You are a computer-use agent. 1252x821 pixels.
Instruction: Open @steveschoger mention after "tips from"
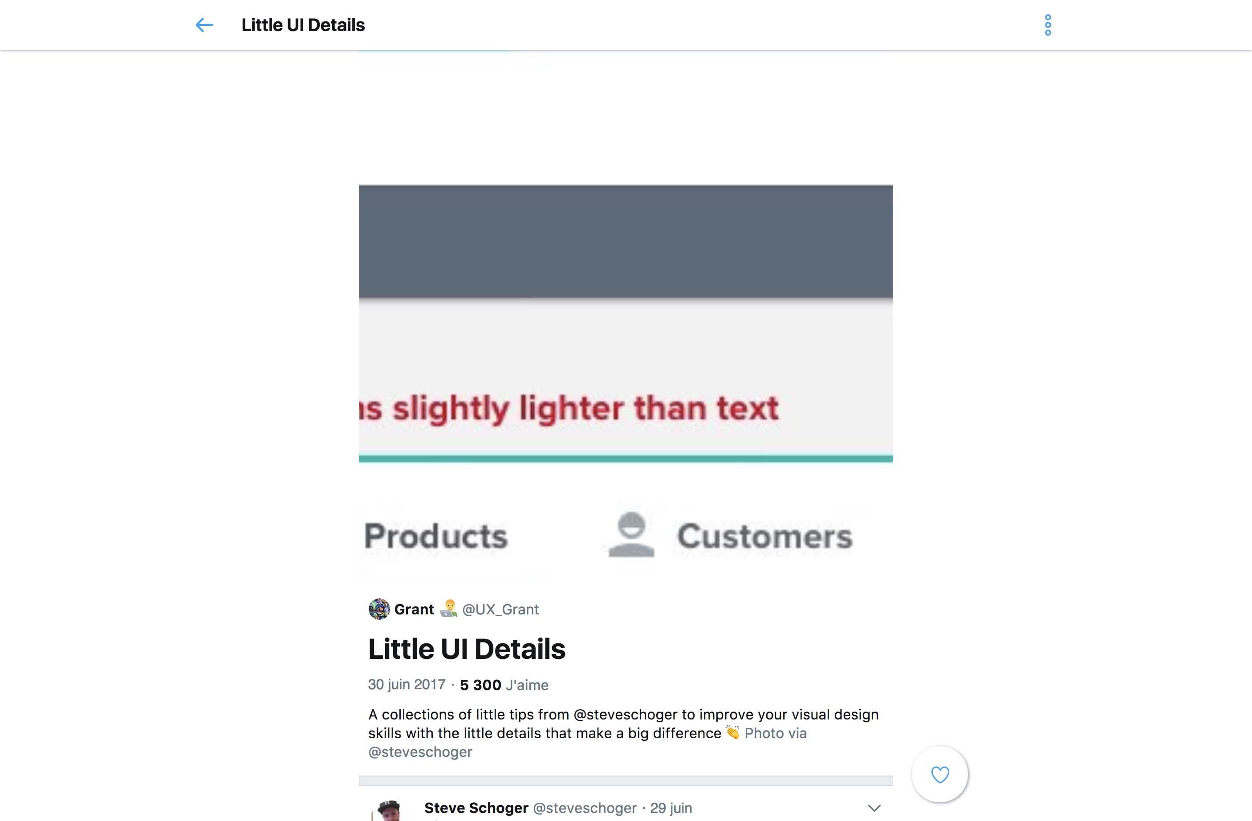[x=625, y=714]
